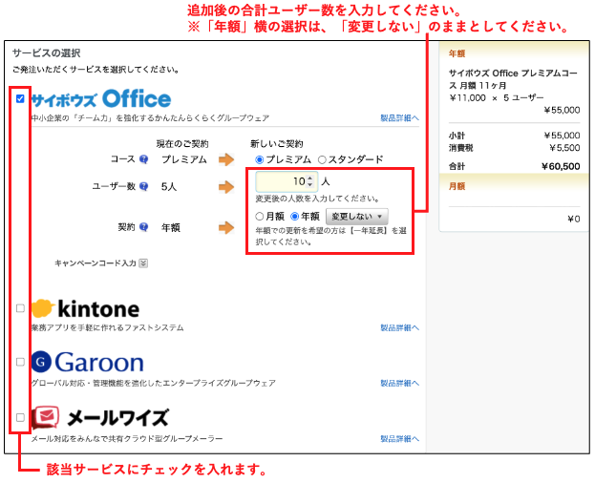Open 製品詳細へ link for kintone
The image size is (595, 483).
pyautogui.click(x=399, y=328)
